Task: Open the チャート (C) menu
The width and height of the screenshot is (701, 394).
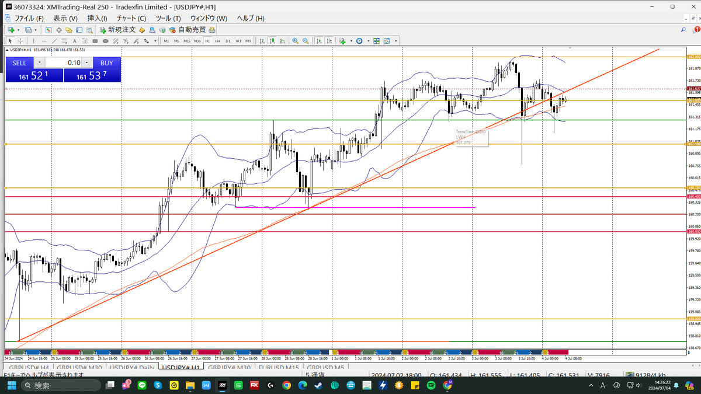Action: point(131,18)
